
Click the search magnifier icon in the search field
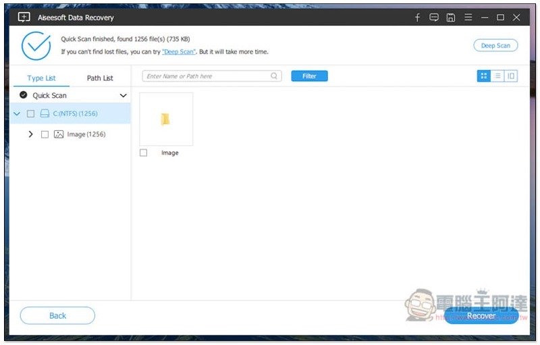click(274, 76)
